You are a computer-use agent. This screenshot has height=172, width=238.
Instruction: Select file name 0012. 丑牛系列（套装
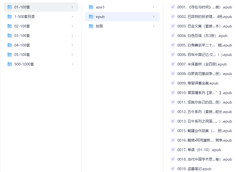pos(205,112)
